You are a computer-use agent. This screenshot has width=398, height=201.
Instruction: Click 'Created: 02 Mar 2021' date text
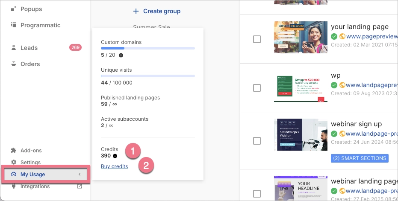click(x=364, y=45)
